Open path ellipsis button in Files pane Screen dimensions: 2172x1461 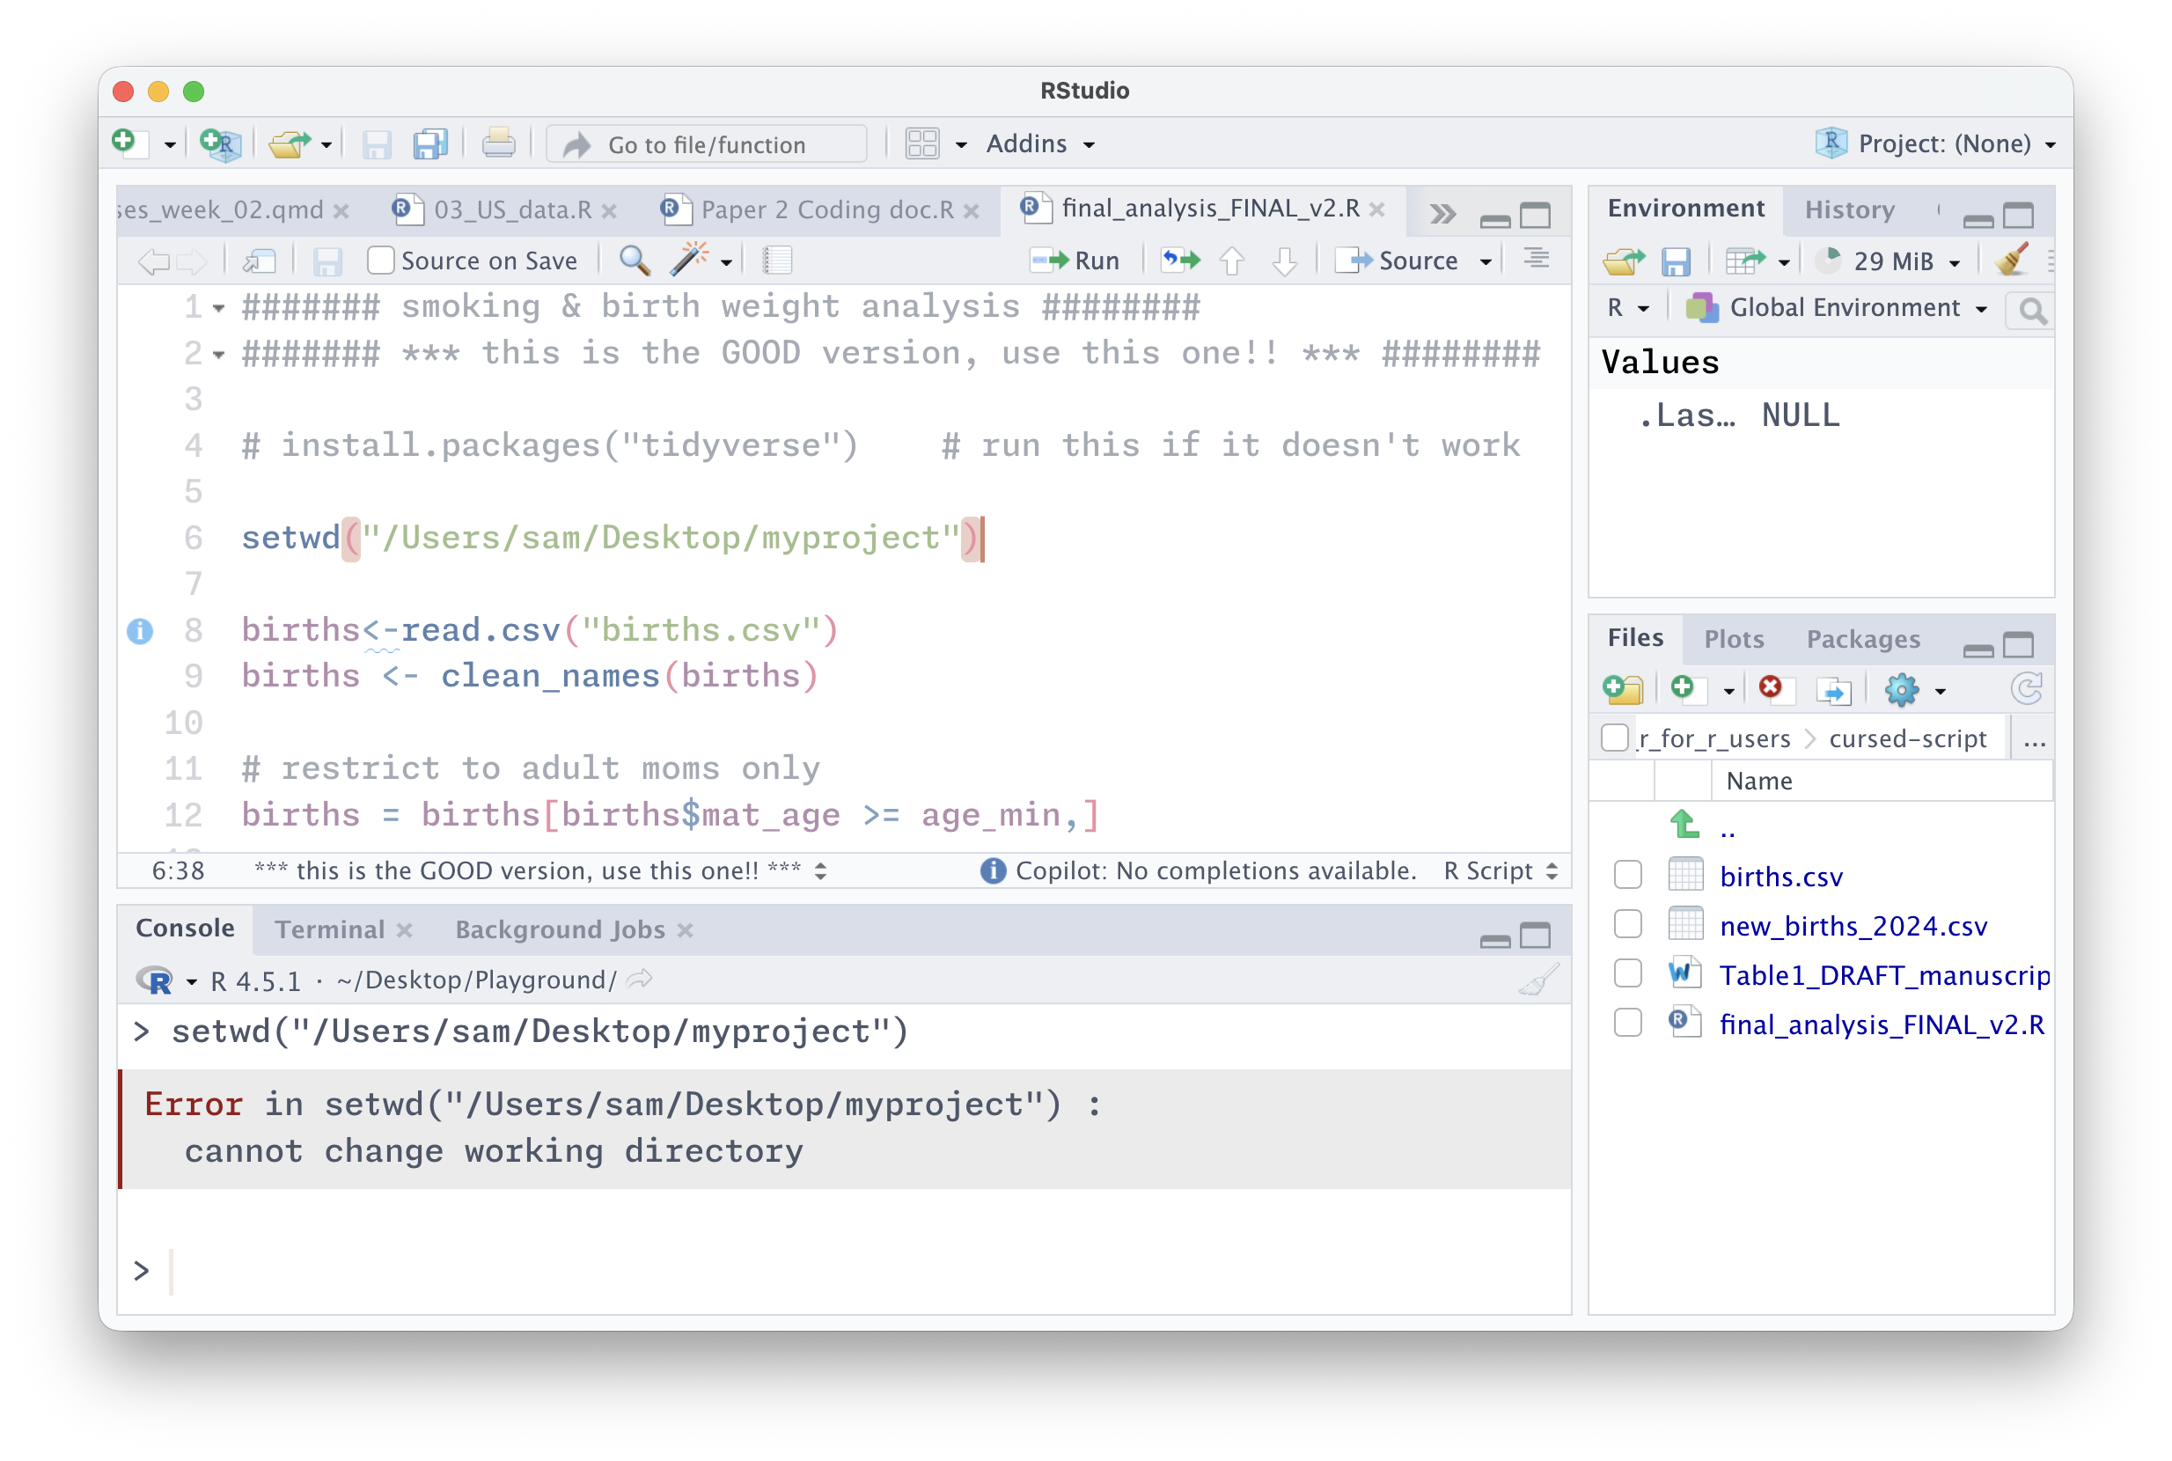tap(2034, 741)
